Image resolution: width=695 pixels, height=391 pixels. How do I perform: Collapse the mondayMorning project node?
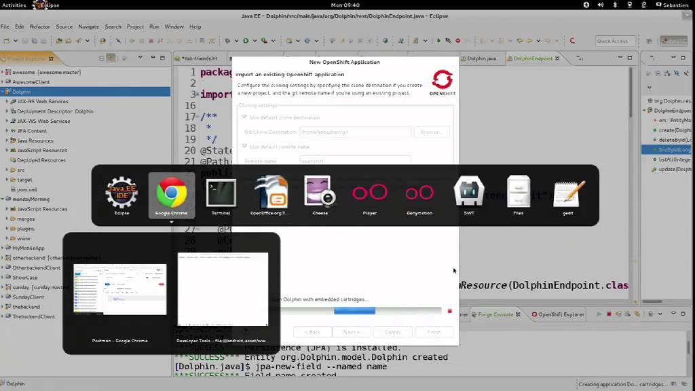[2, 199]
